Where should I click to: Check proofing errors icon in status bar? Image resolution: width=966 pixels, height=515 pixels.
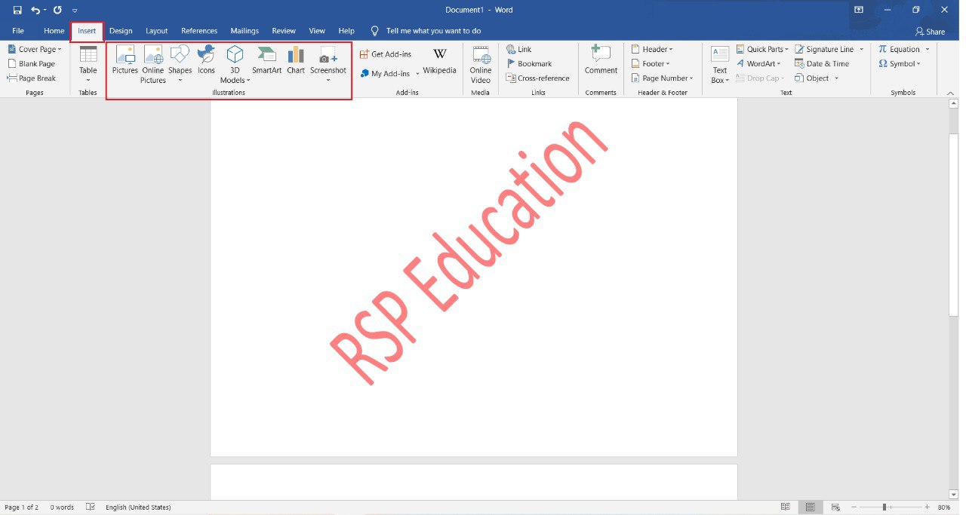(x=91, y=507)
